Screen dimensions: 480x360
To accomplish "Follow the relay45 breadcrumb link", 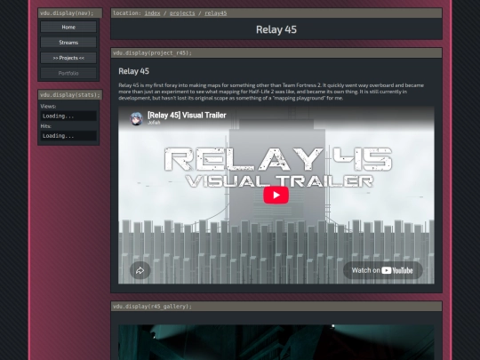I will coord(216,13).
